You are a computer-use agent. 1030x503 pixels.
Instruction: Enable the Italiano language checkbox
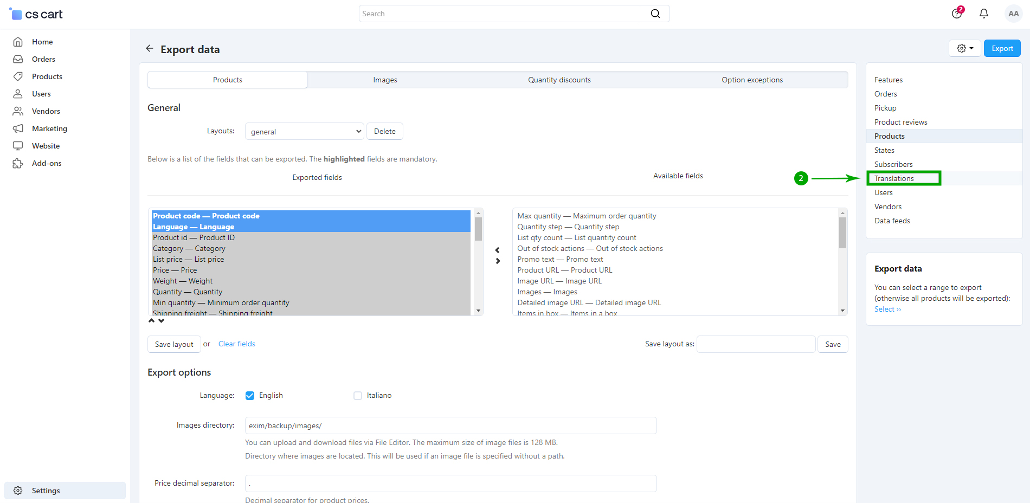click(x=358, y=396)
